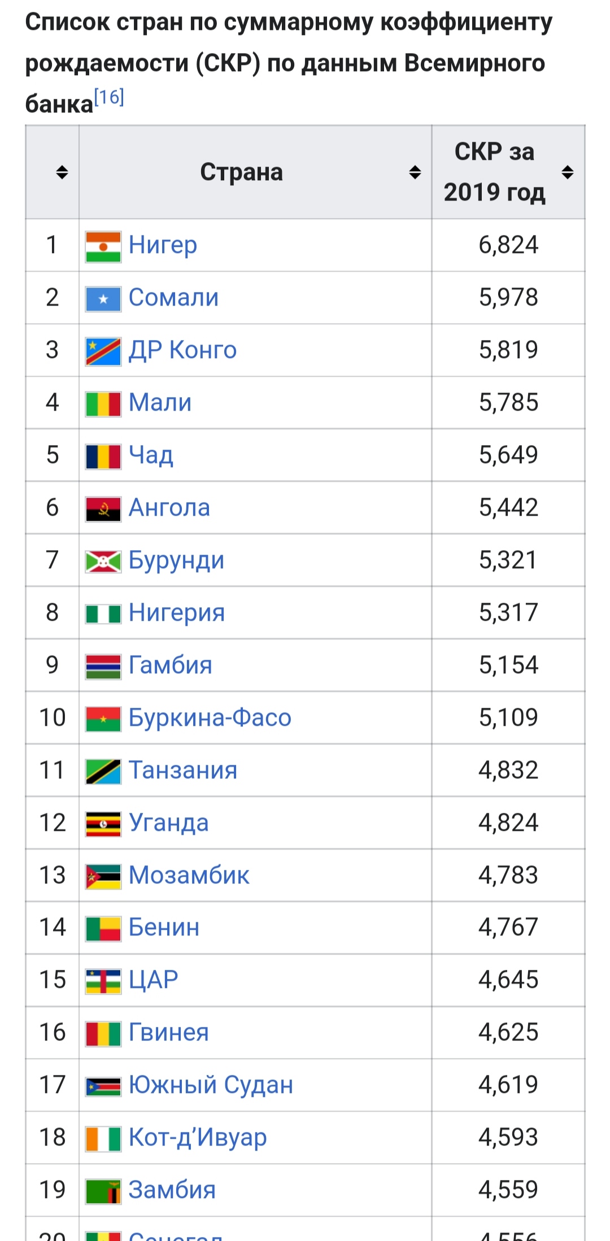This screenshot has height=1241, width=610.
Task: Click the South Sudan flag icon
Action: (x=103, y=1086)
